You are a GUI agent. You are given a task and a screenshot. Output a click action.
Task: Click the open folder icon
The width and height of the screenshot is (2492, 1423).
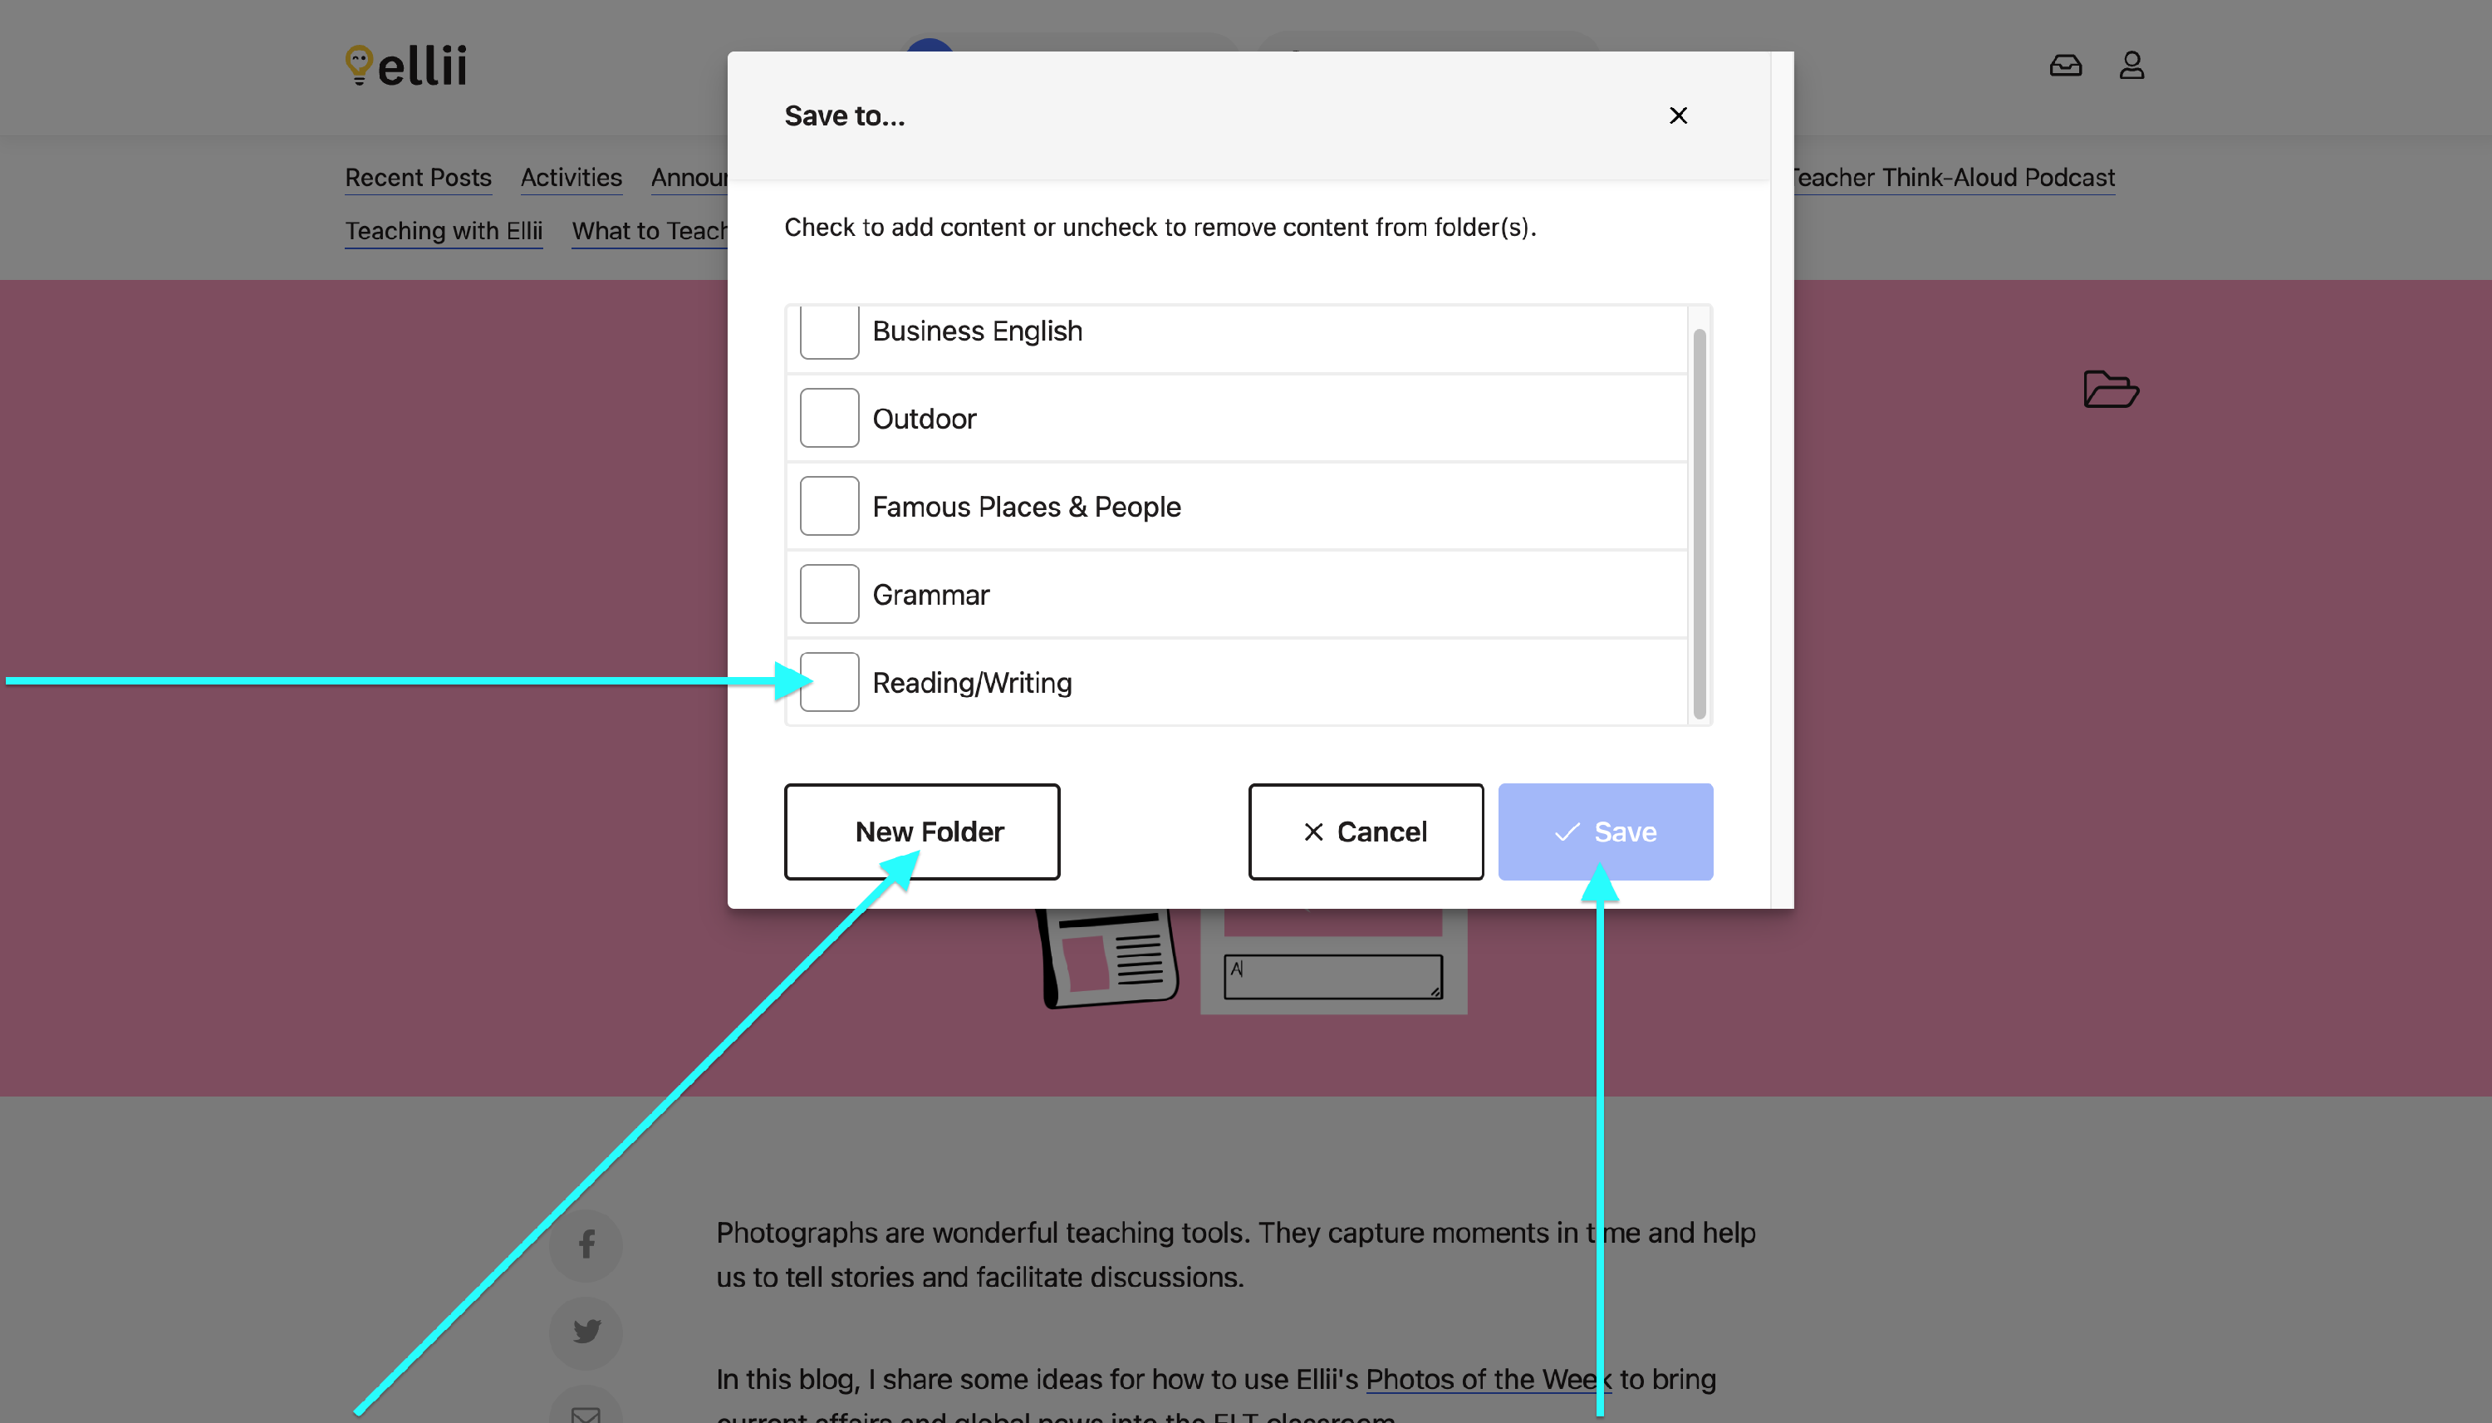[x=2110, y=389]
